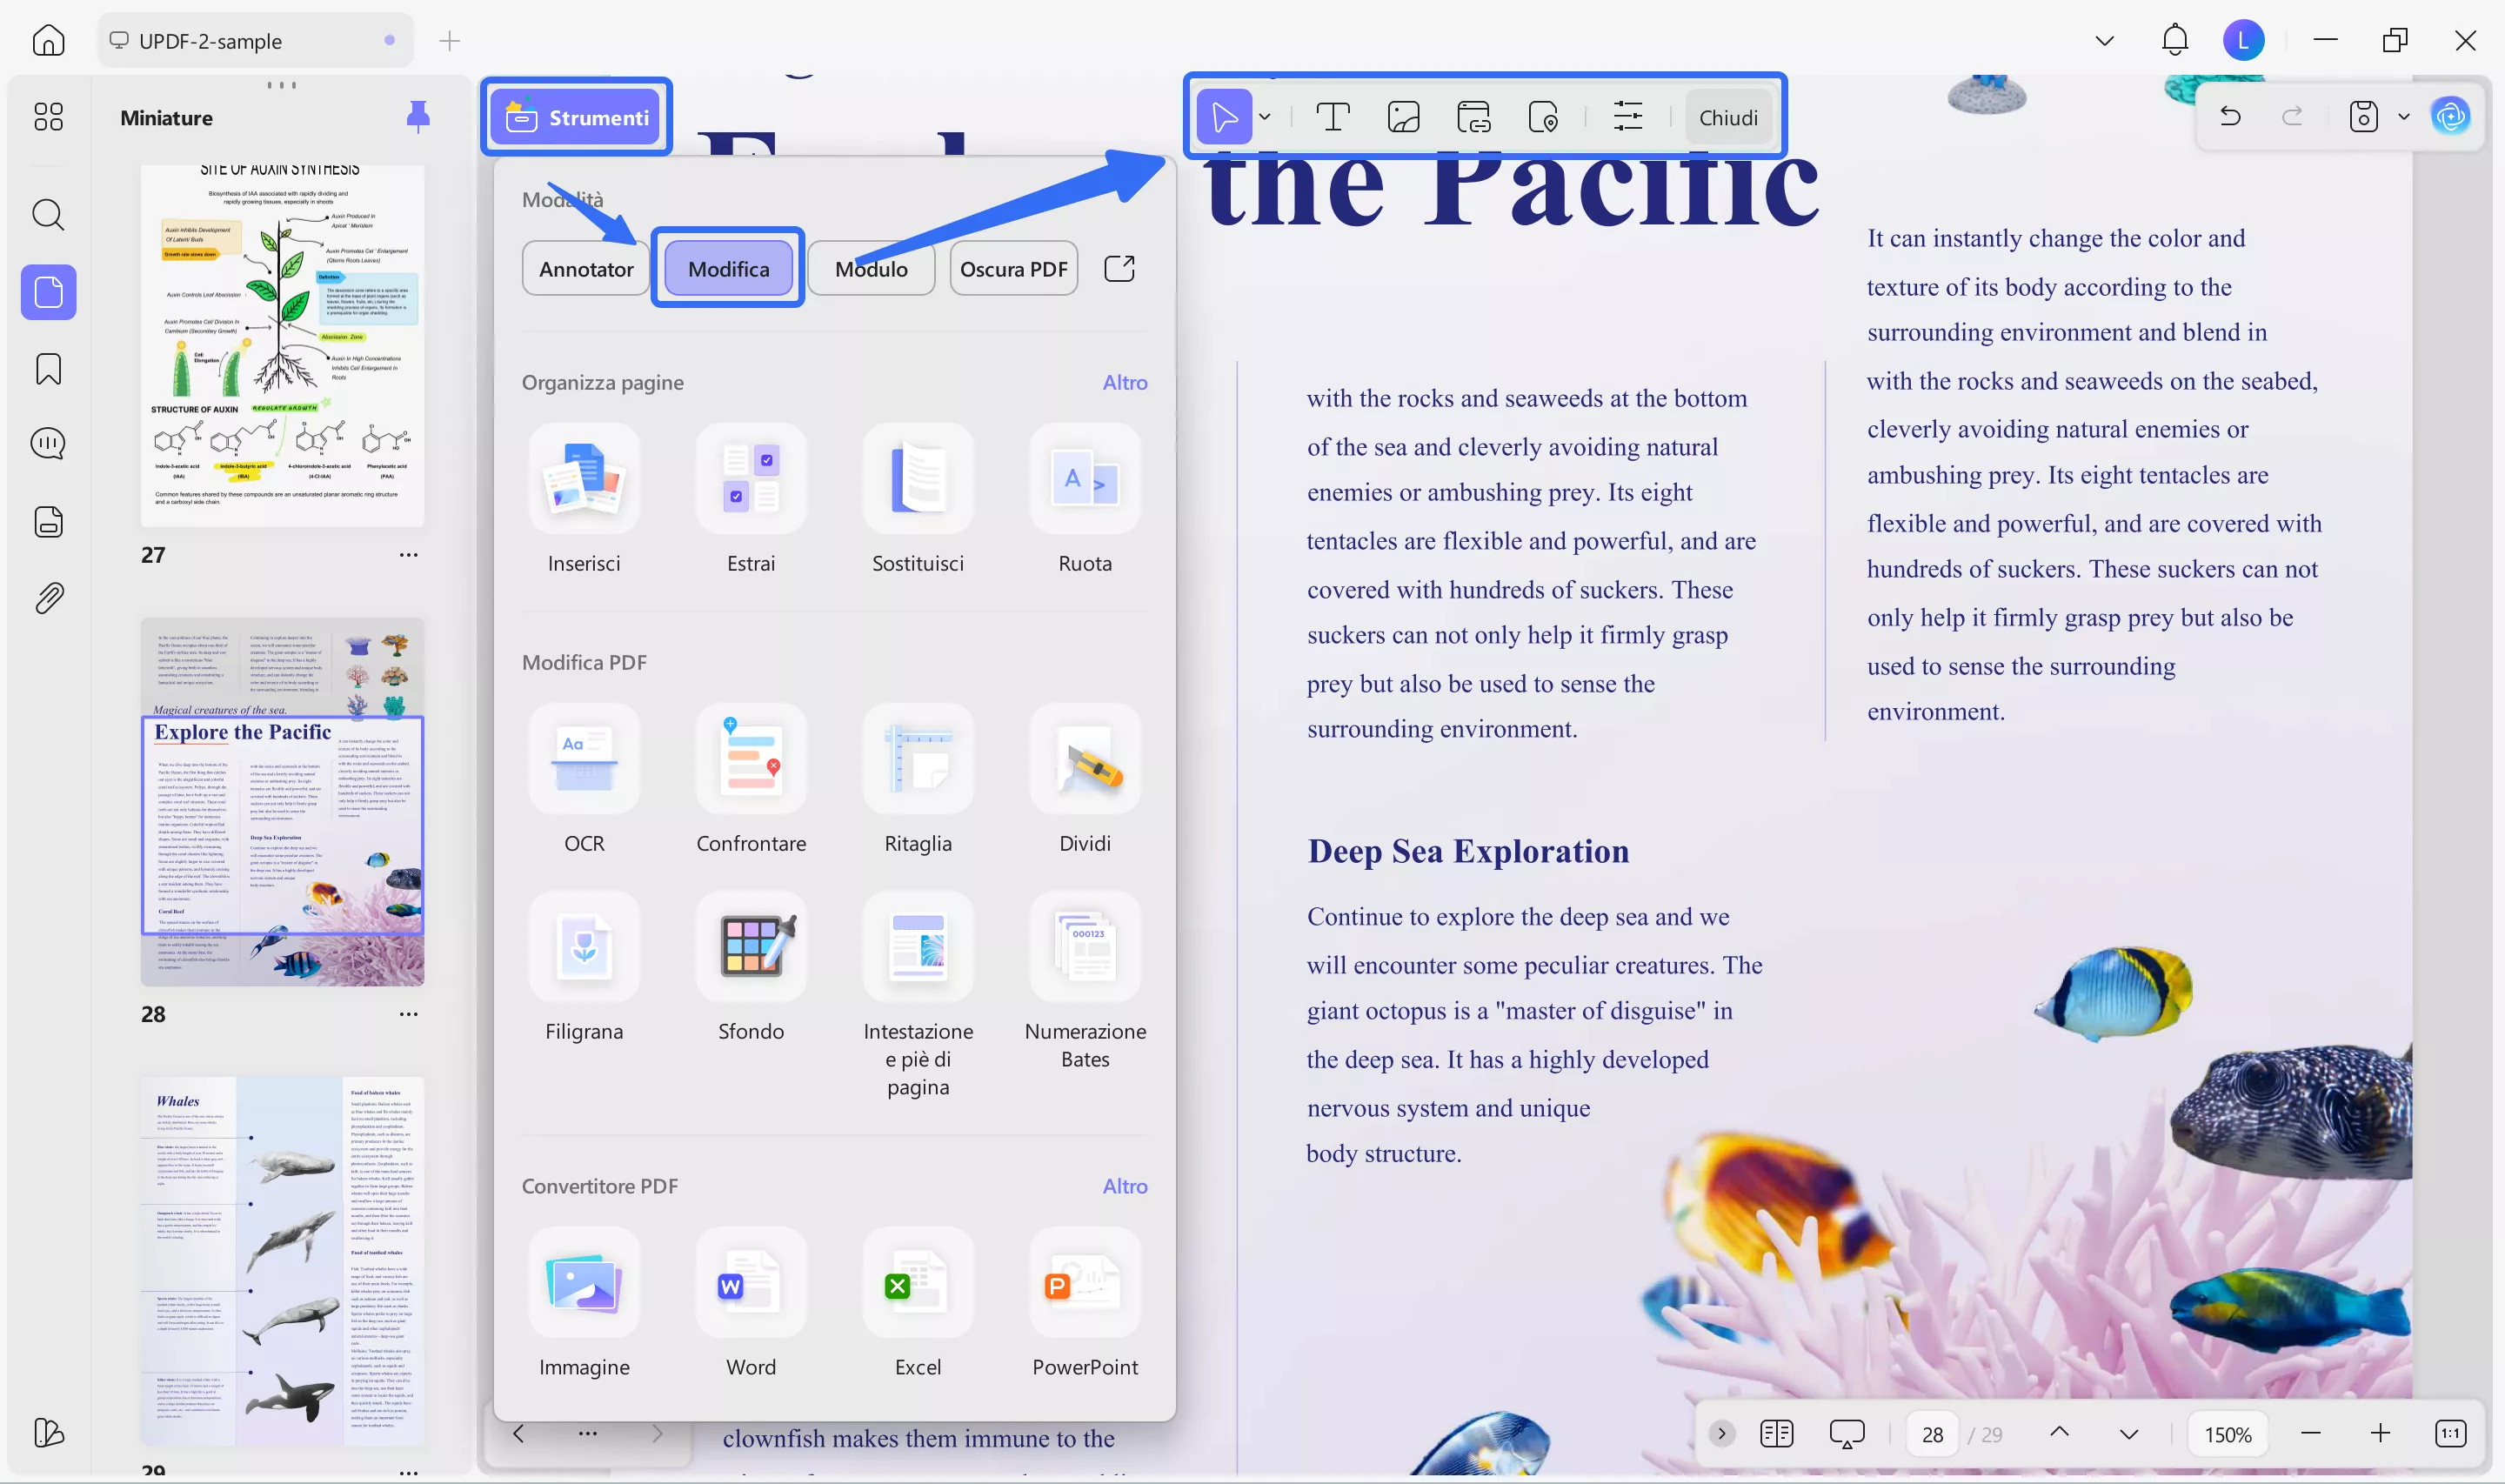This screenshot has height=1484, width=2505.
Task: Click Altro next to Convertitore PDF
Action: pos(1125,1186)
